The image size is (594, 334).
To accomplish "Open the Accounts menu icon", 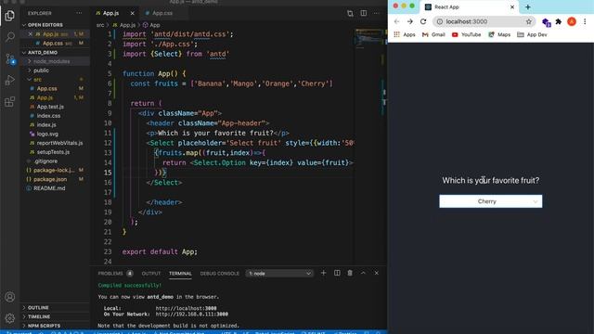I will [10, 297].
